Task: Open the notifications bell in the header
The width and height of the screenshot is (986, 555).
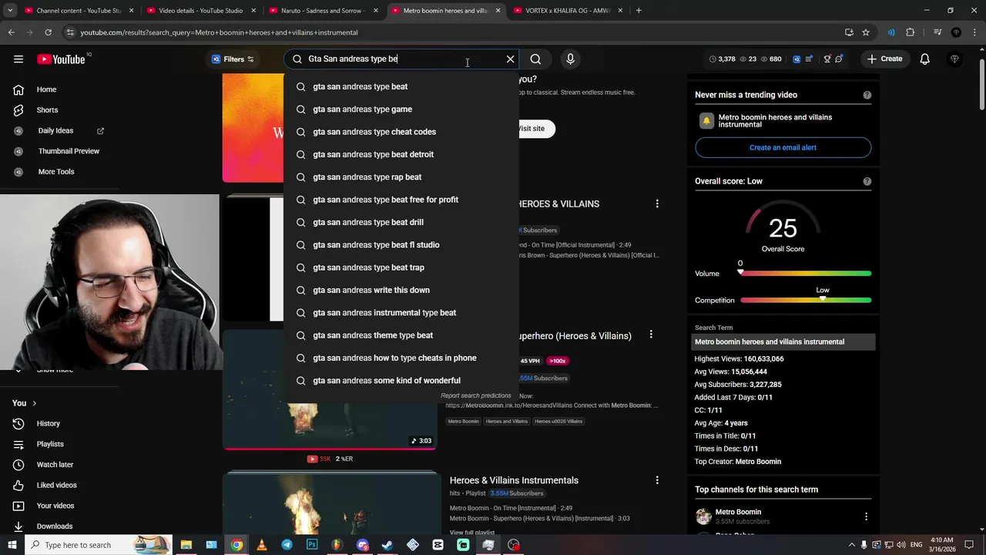Action: click(924, 59)
